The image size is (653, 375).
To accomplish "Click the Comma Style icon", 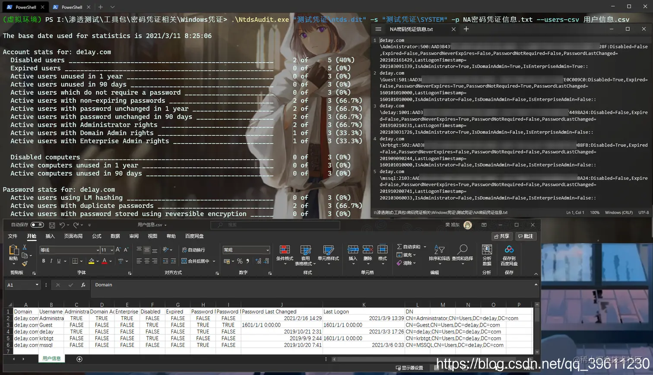I will (247, 261).
